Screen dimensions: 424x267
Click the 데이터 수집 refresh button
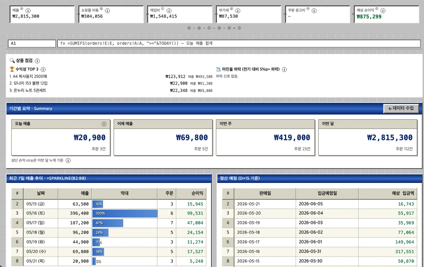(401, 108)
